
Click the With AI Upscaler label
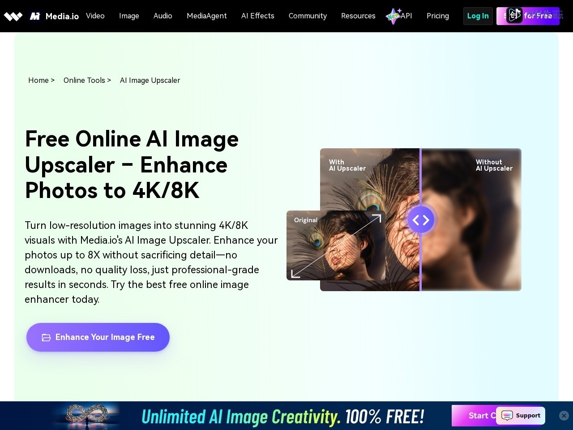[347, 165]
